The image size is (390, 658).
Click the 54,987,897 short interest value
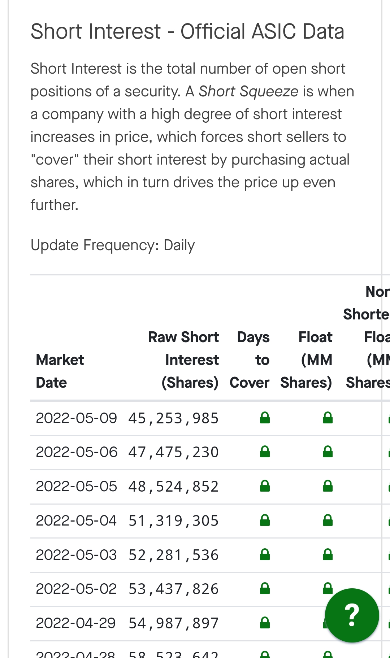pyautogui.click(x=173, y=623)
